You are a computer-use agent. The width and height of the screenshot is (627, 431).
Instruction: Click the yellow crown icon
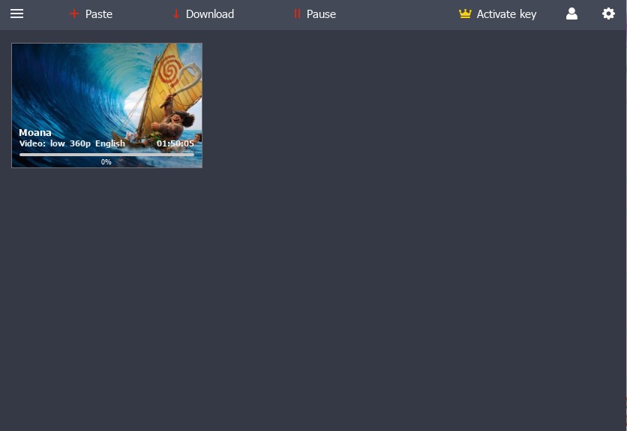(465, 14)
